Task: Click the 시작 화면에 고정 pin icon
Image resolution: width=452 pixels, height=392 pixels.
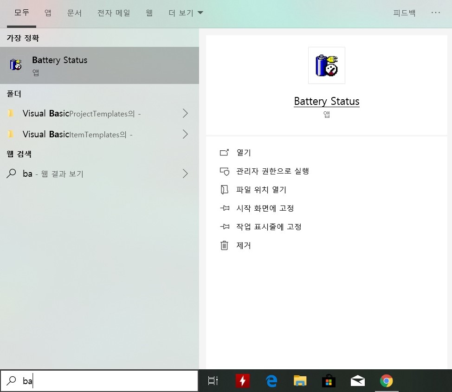Action: click(x=224, y=208)
